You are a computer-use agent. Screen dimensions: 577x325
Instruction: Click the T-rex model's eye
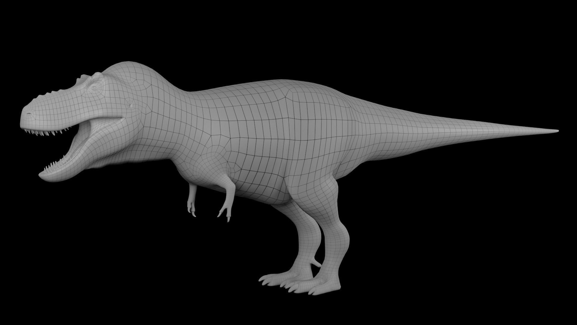tap(94, 88)
